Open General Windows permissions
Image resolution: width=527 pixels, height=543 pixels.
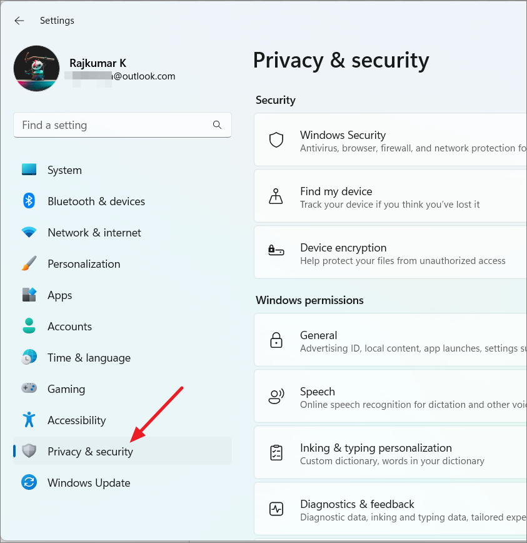tap(390, 340)
